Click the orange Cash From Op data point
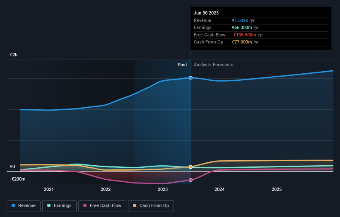Viewport: 340px width, 217px height. 190,167
